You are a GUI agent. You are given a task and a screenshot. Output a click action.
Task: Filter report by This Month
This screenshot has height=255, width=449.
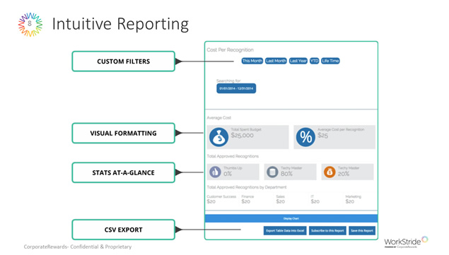pyautogui.click(x=252, y=61)
